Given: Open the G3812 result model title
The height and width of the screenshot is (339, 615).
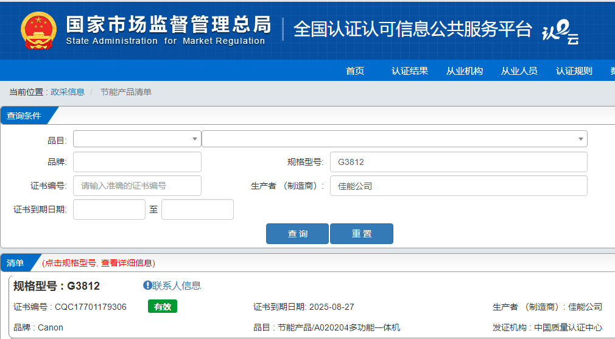Looking at the screenshot, I should tap(83, 286).
